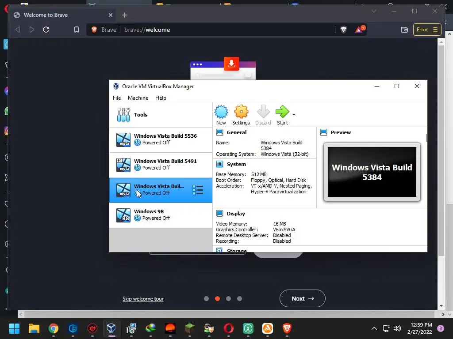
Task: Open the Windows Start menu
Action: point(14,328)
